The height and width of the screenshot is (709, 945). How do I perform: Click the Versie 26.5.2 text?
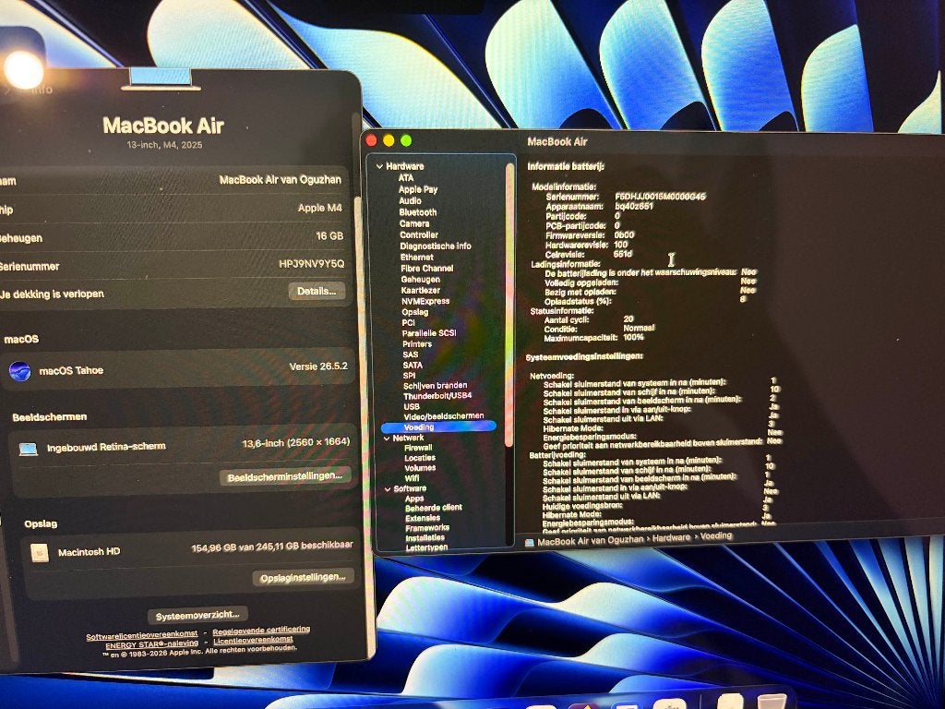coord(318,367)
